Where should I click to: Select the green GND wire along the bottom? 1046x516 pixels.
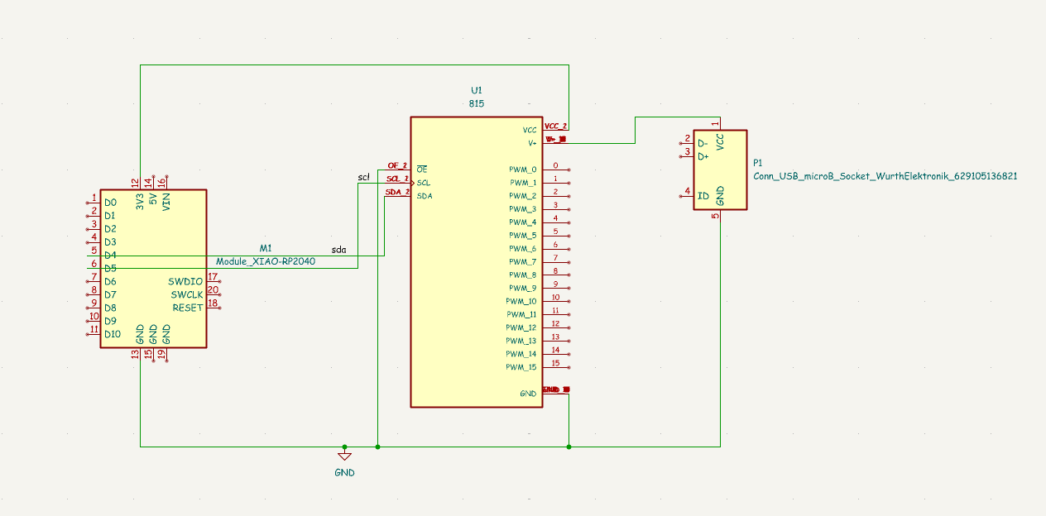[455, 447]
